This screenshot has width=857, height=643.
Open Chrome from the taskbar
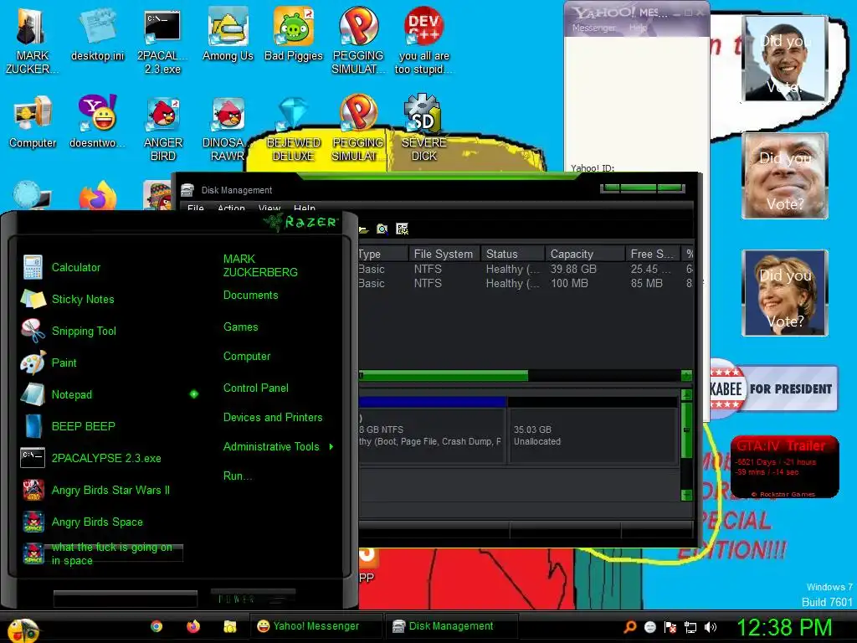click(x=157, y=626)
